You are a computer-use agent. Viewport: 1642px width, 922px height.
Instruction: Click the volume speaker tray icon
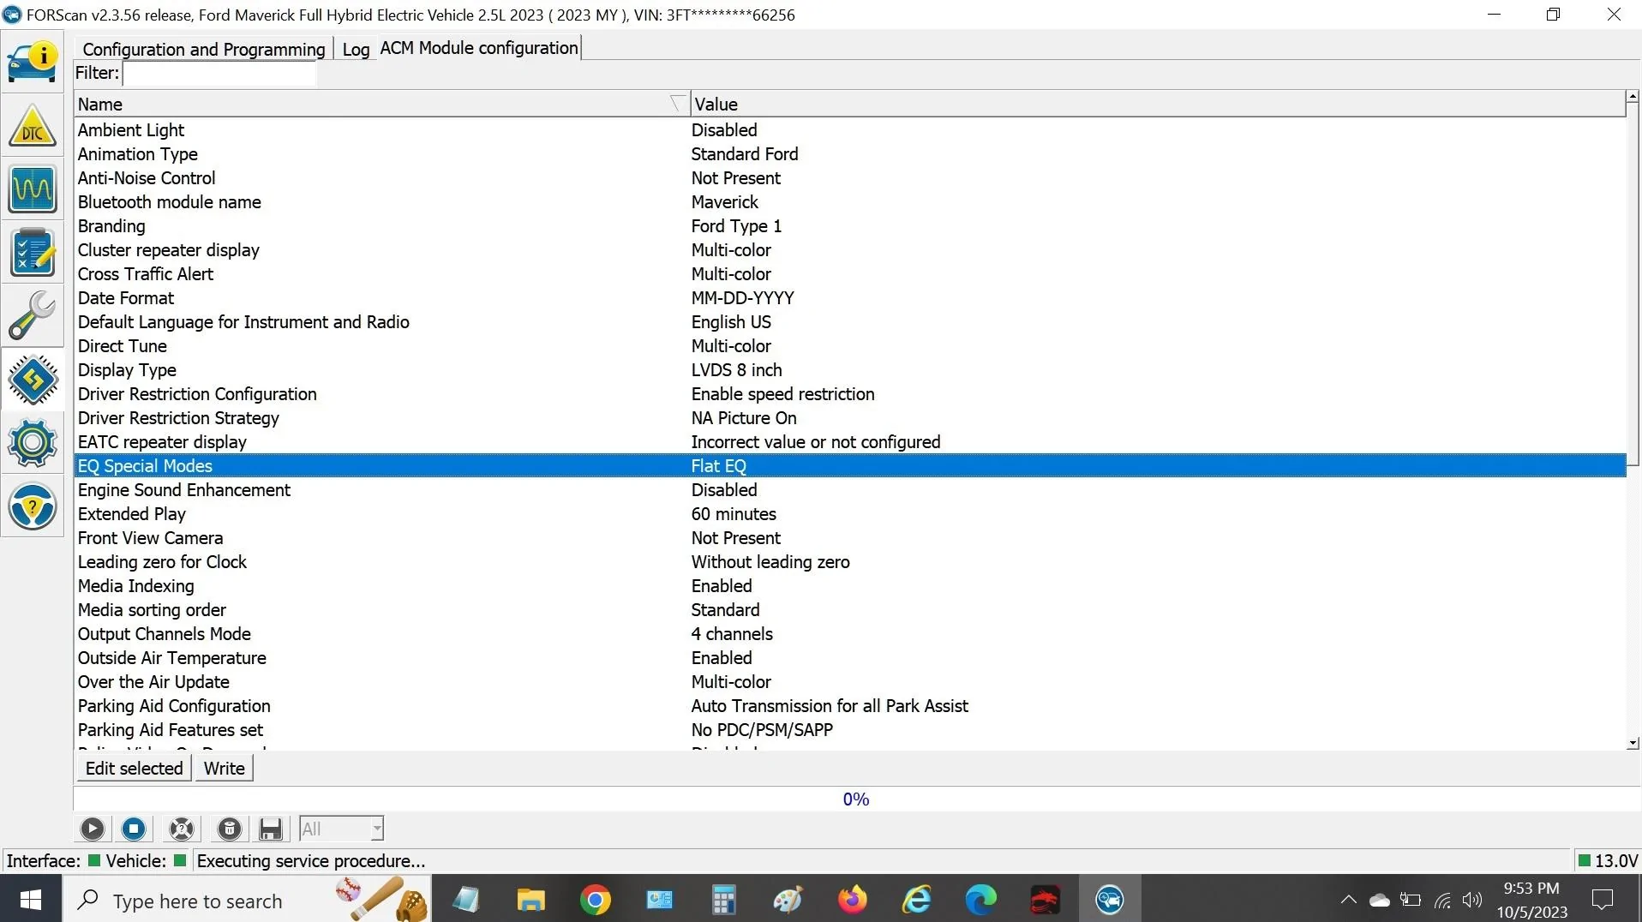tap(1472, 901)
